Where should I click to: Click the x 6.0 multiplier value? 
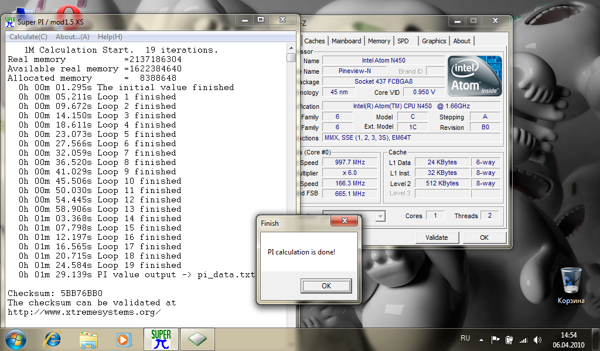click(350, 173)
